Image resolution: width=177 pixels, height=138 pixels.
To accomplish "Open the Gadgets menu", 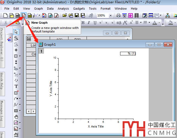I will [x=79, y=9].
